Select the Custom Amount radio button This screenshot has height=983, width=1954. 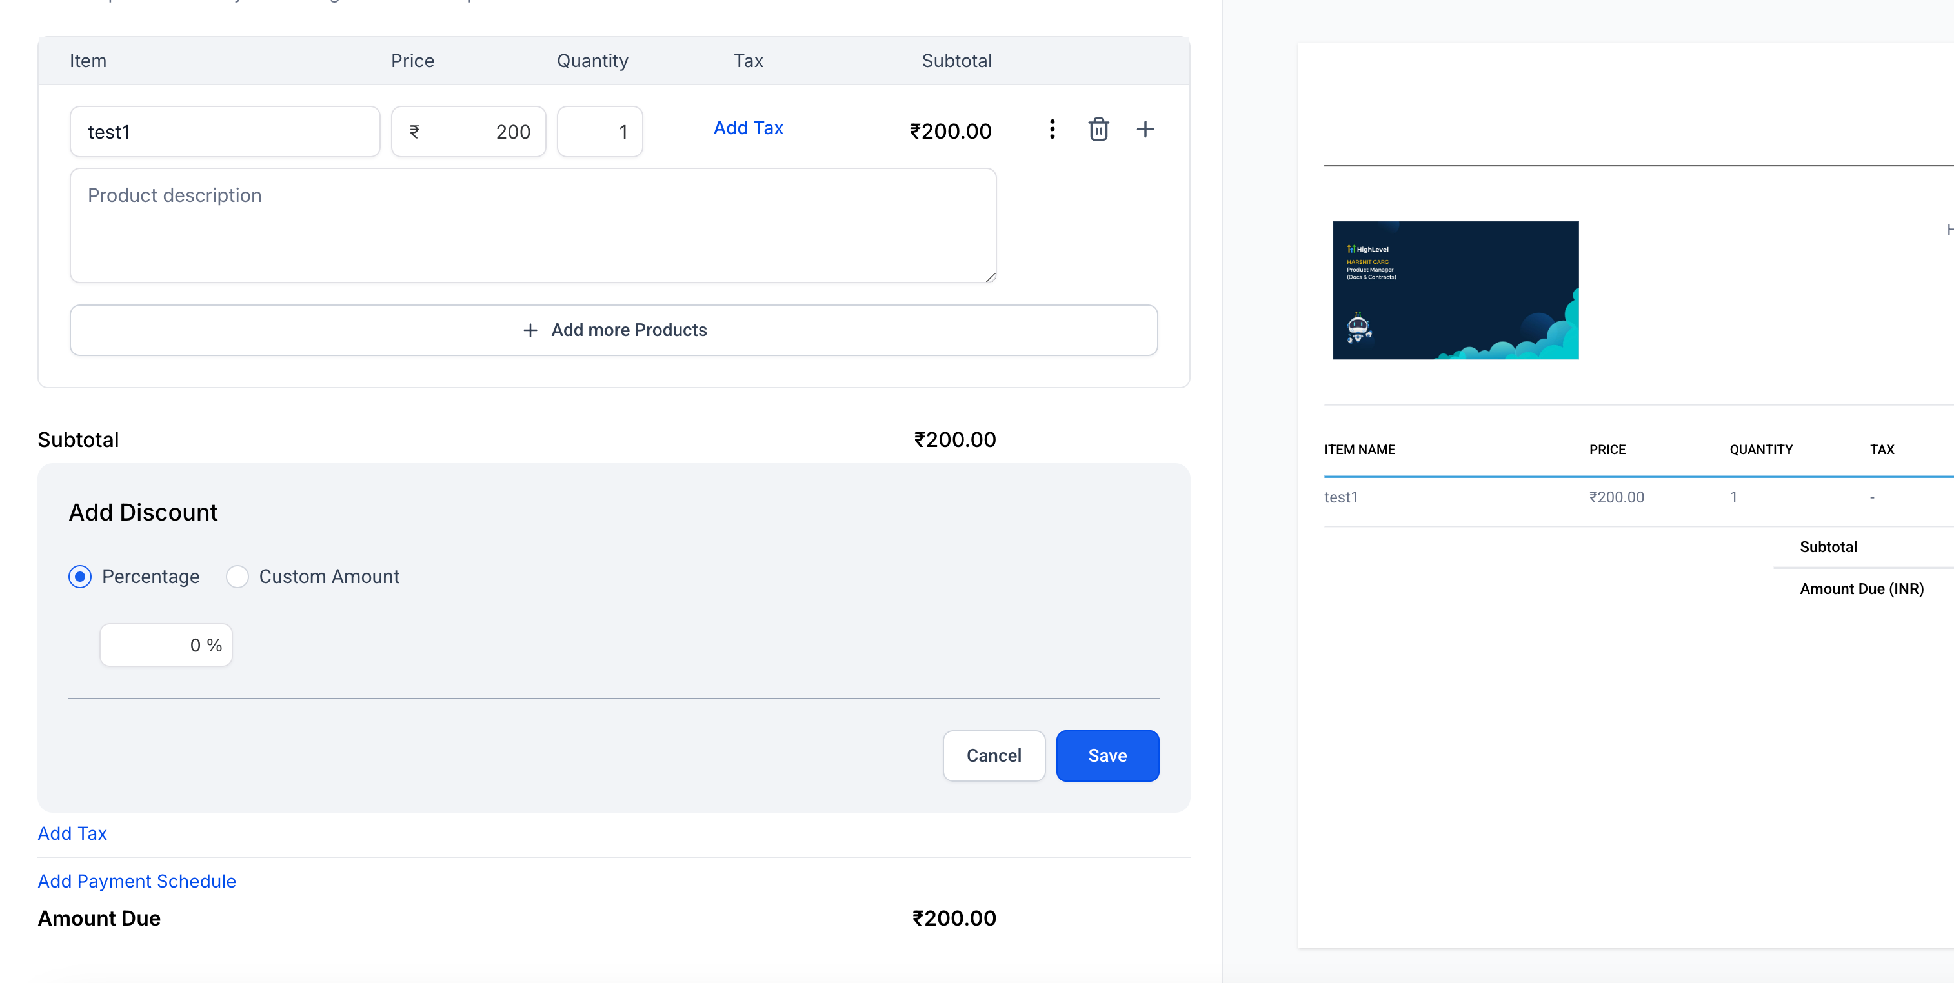point(237,577)
